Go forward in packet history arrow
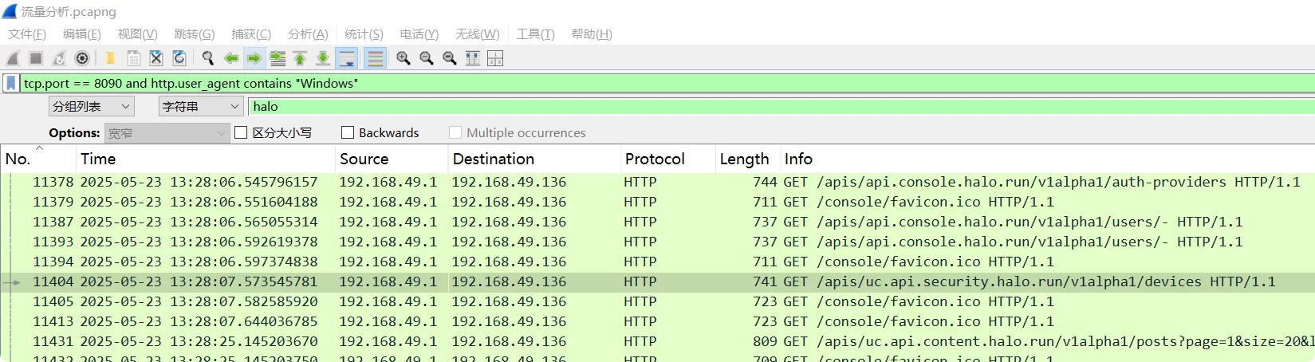1315x362 pixels. coord(254,58)
